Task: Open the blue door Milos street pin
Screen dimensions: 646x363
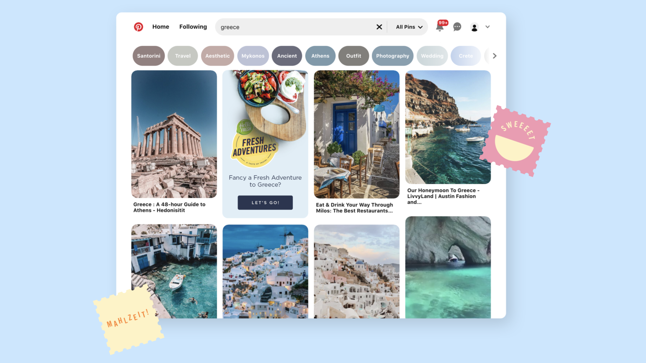Action: click(357, 134)
